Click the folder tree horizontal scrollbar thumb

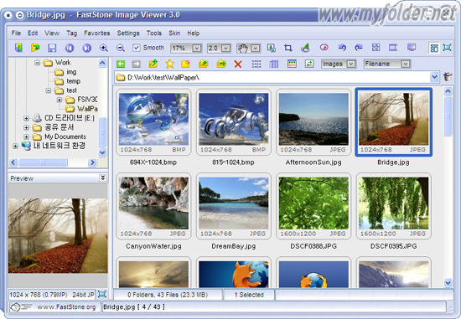[x=43, y=162]
